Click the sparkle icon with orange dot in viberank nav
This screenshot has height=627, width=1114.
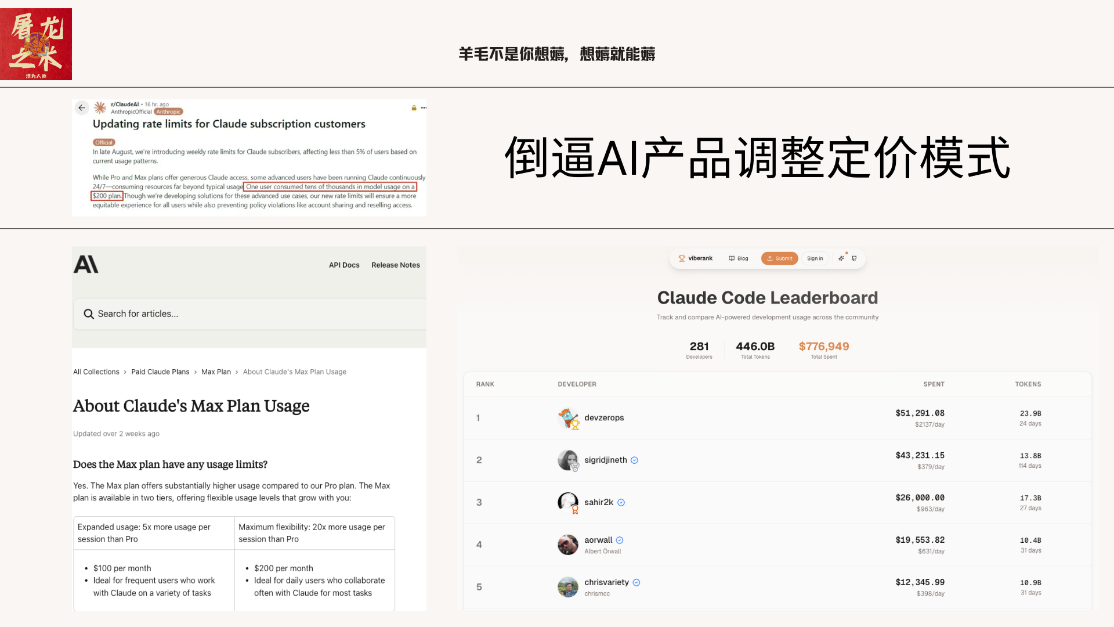coord(842,258)
